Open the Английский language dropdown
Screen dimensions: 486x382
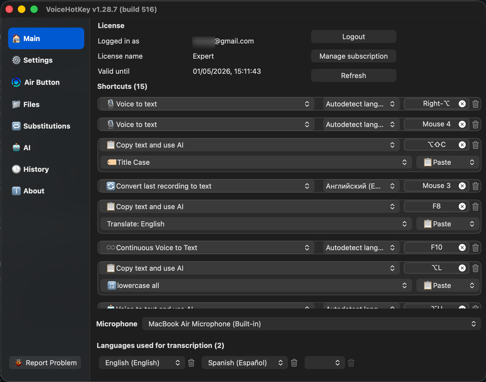tap(361, 186)
